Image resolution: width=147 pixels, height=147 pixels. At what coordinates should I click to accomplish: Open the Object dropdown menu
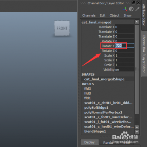115,15
